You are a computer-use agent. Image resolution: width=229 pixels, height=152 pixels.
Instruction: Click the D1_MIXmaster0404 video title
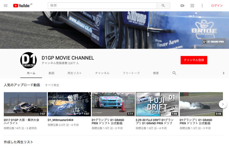point(60,120)
